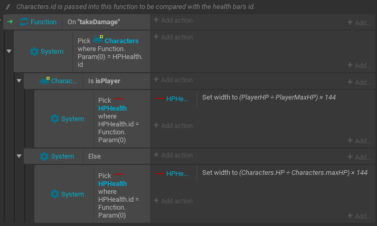Collapse the Pick Characters sub-event
The height and width of the screenshot is (226, 377).
click(x=9, y=51)
